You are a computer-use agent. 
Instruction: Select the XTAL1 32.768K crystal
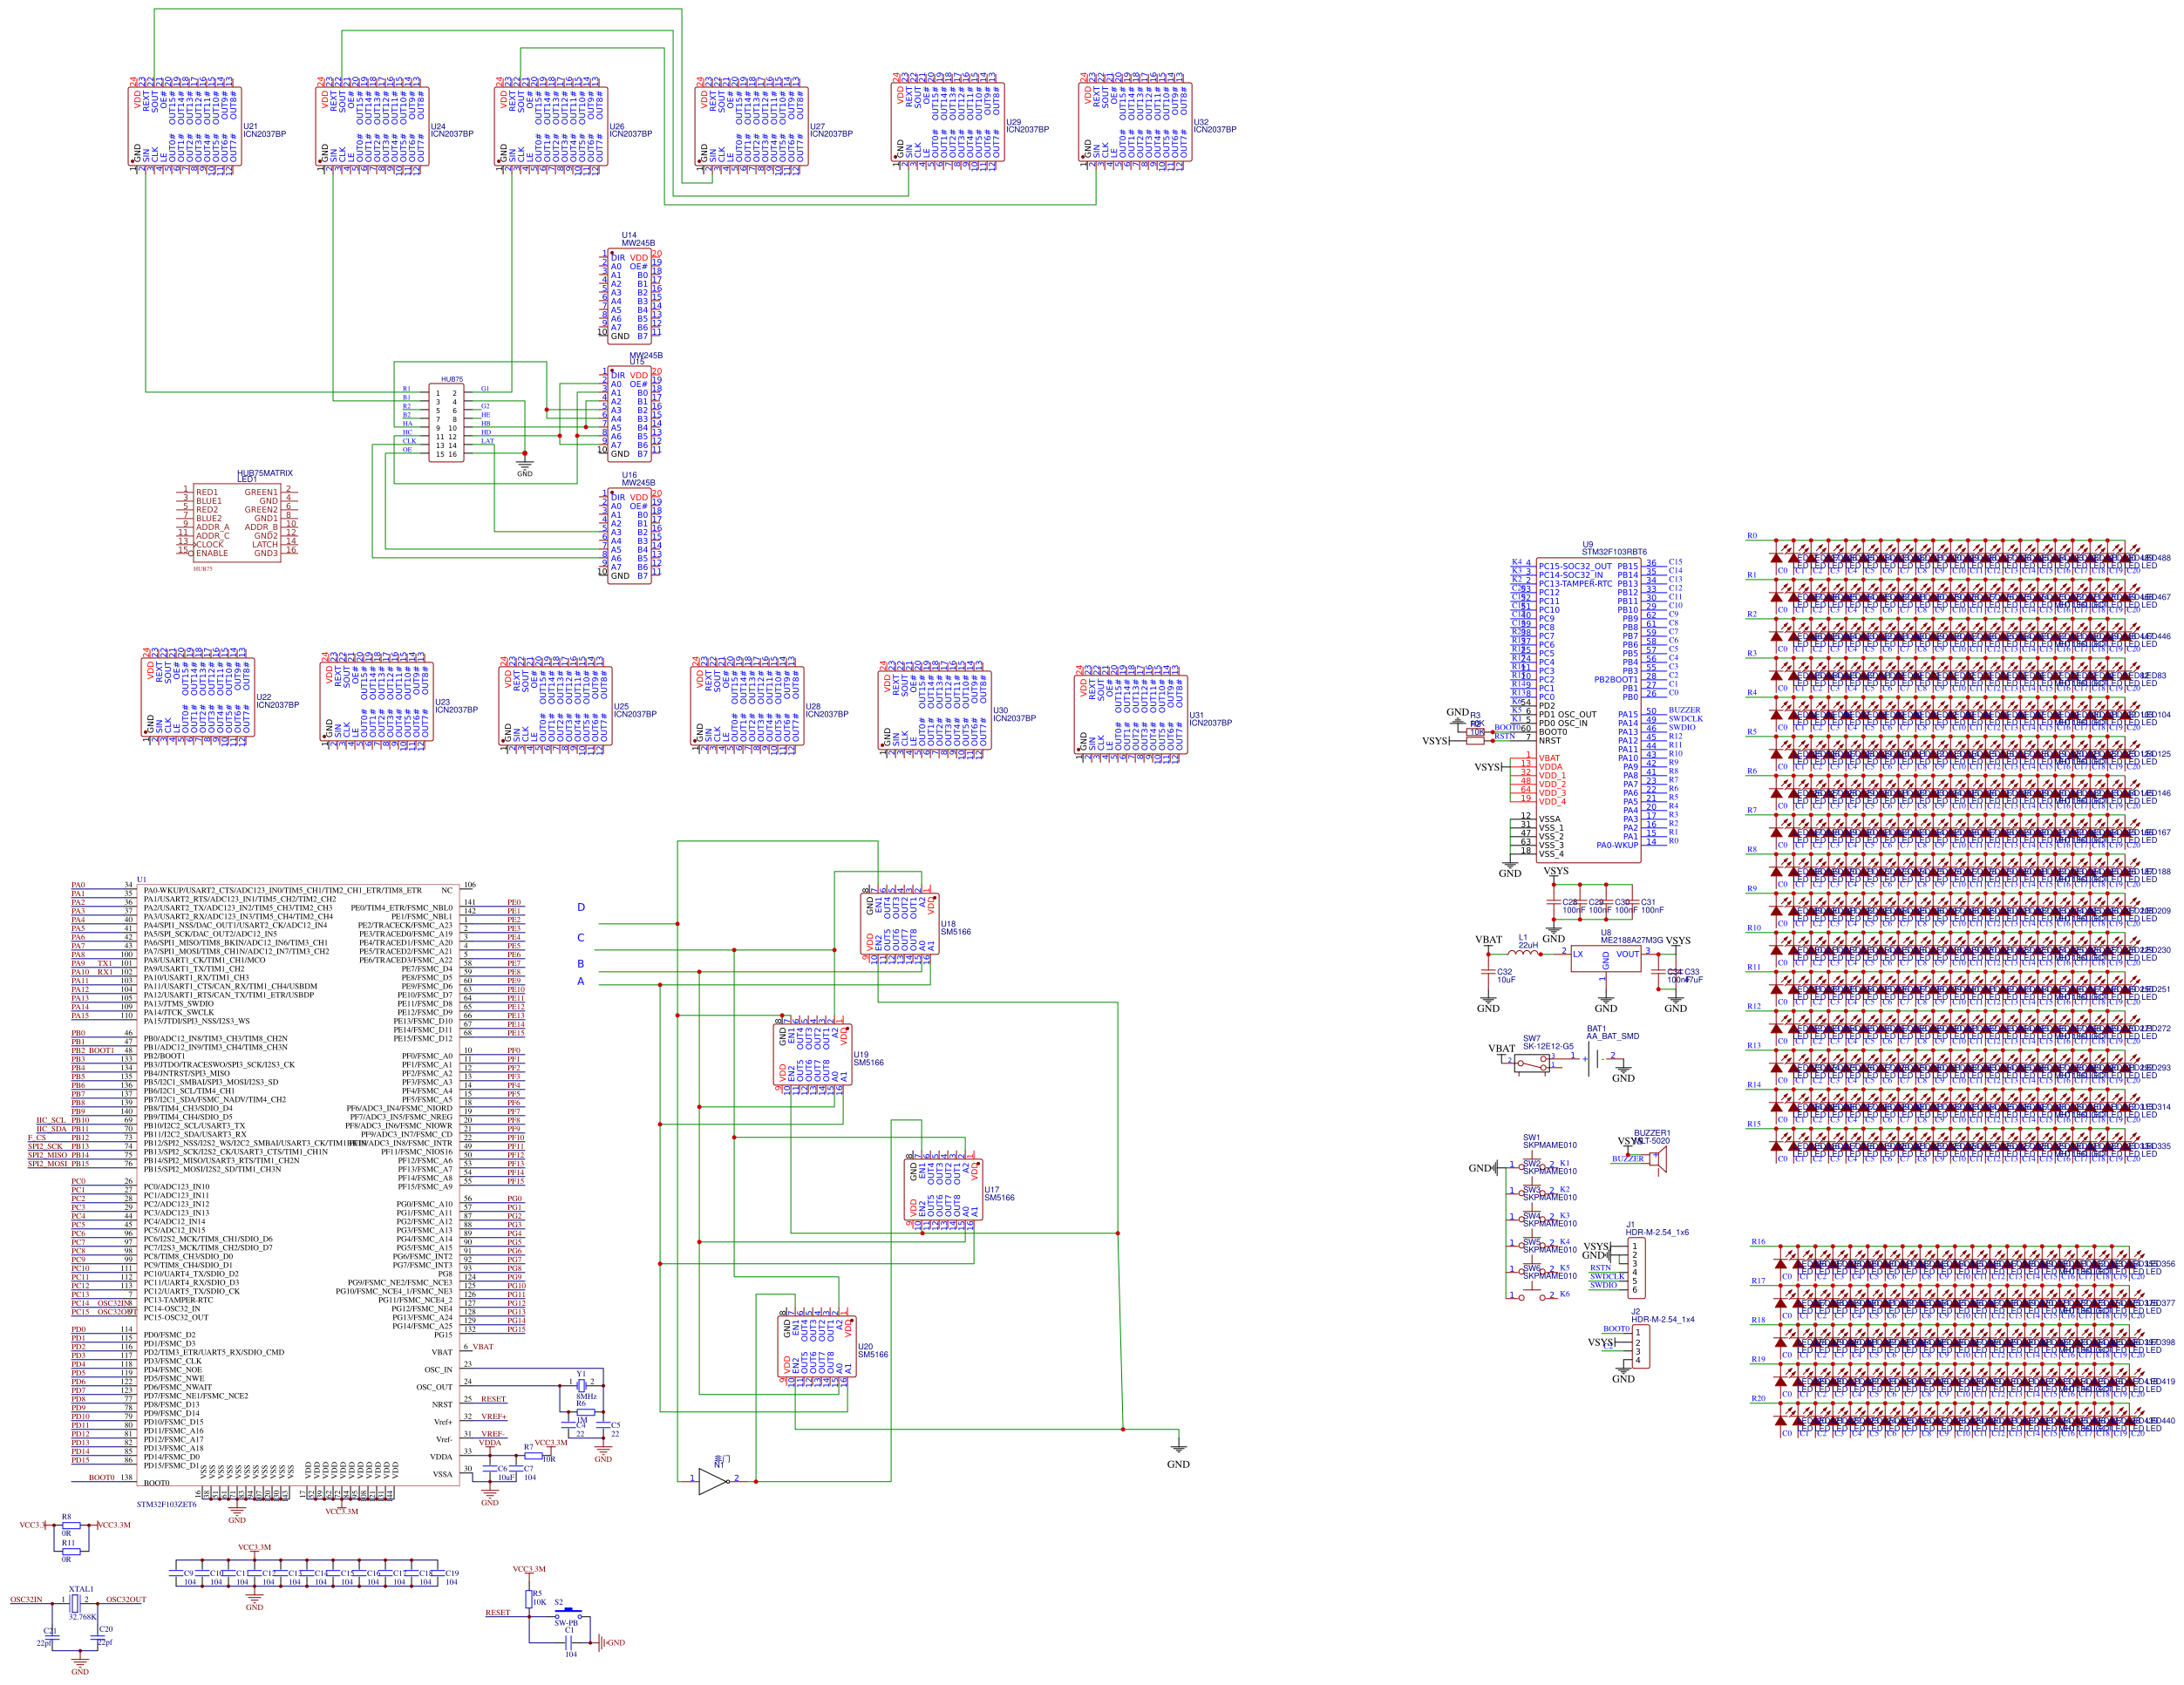coord(75,1603)
